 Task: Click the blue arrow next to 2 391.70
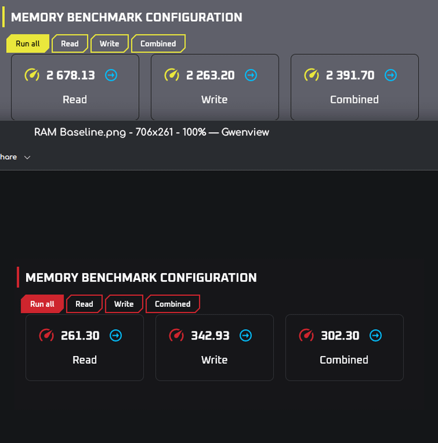coord(390,75)
